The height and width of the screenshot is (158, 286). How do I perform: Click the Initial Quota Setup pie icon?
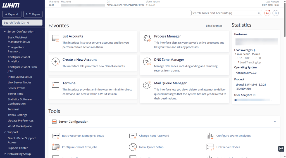pyautogui.click(x=133, y=147)
